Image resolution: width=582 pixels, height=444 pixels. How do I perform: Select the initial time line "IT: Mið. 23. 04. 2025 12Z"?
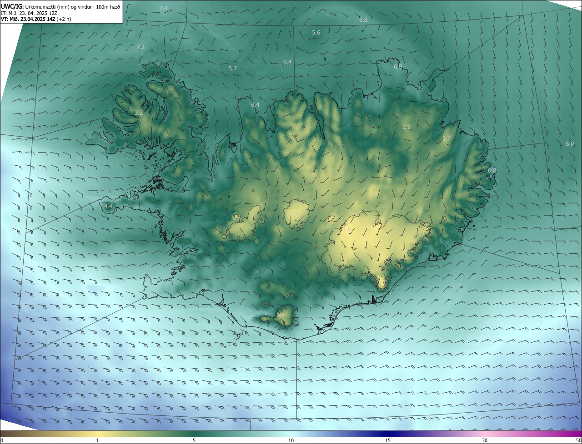coord(29,13)
